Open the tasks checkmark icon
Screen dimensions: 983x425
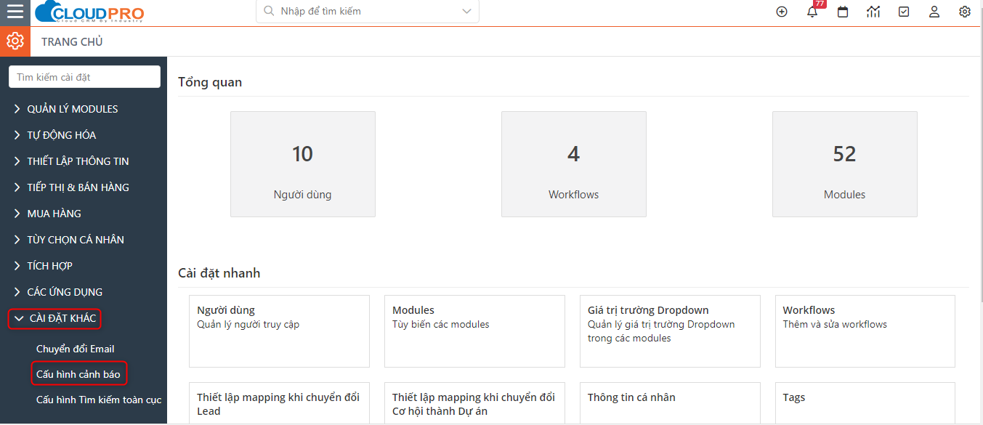coord(904,12)
